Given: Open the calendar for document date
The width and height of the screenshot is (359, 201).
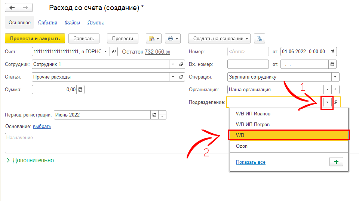Looking at the screenshot, I should click(x=332, y=52).
